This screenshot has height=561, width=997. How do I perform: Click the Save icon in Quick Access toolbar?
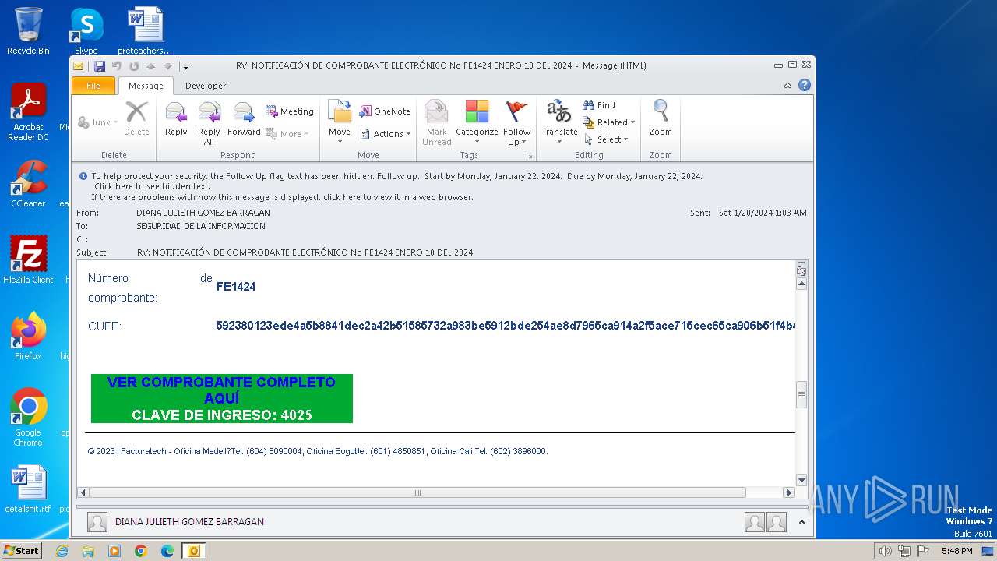point(99,66)
